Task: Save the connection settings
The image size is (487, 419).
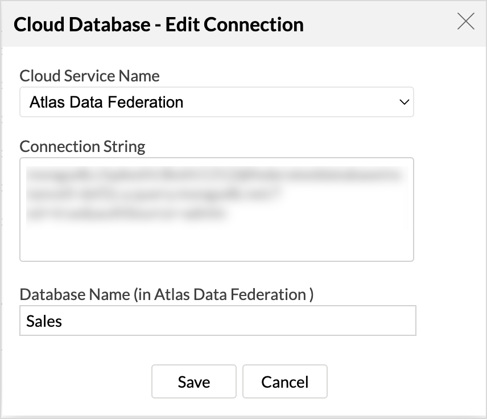Action: [x=193, y=381]
